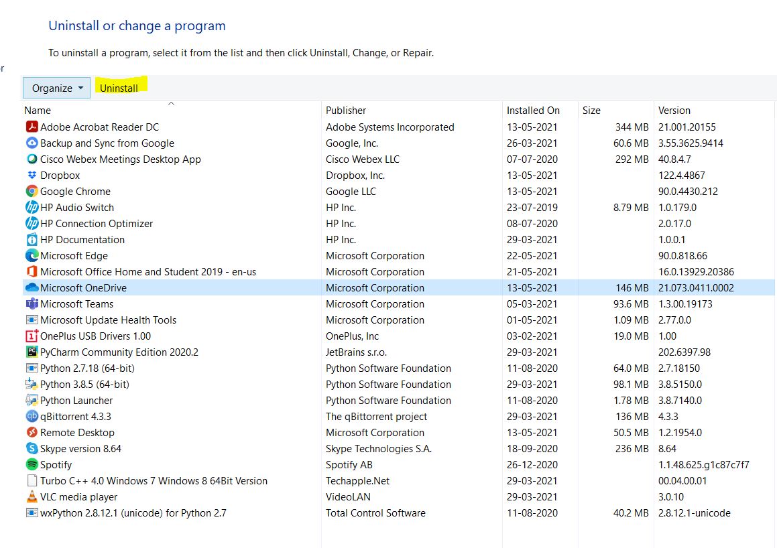Screen dimensions: 777x548
Task: Click install date '26-12-2020'
Action: click(x=532, y=465)
